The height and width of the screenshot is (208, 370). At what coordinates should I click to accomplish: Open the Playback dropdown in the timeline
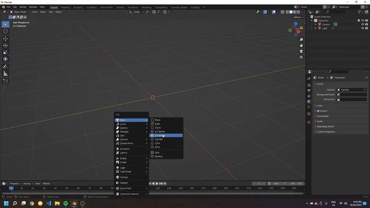[16, 184]
